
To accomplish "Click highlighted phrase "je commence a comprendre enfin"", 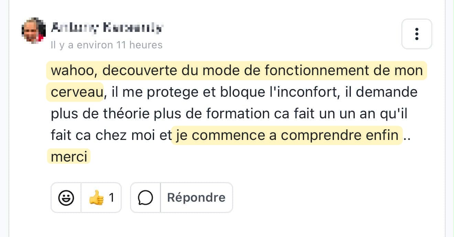I will click(287, 136).
